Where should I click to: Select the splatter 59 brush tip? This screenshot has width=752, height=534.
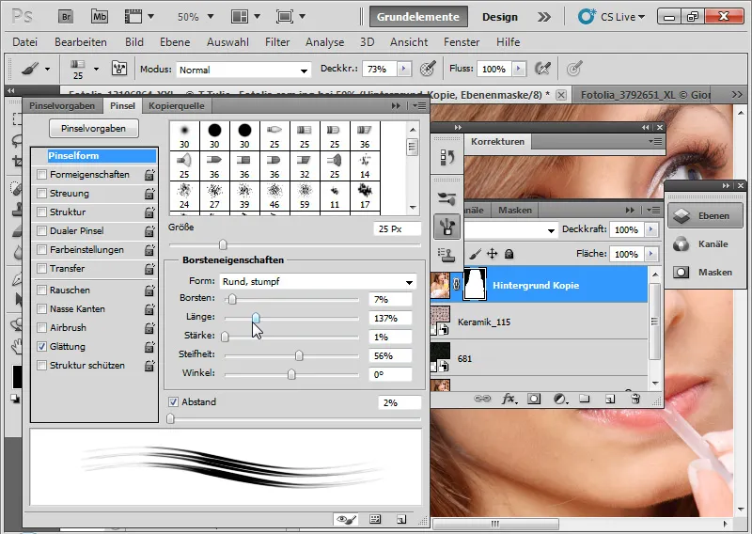point(305,196)
